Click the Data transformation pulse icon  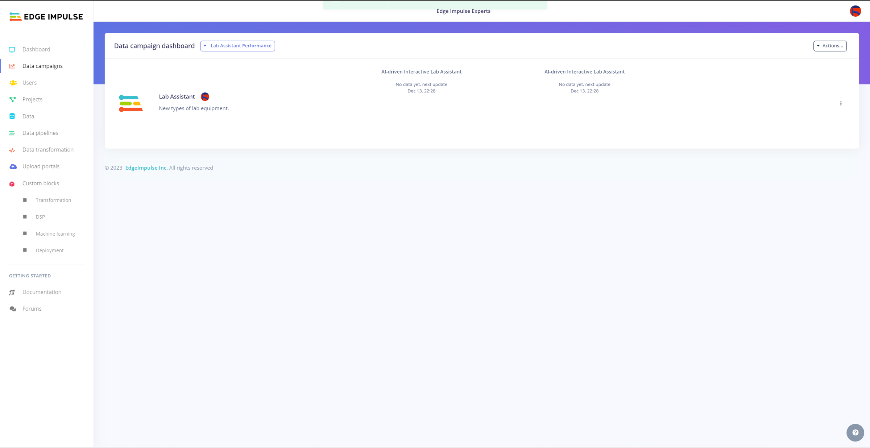point(12,150)
